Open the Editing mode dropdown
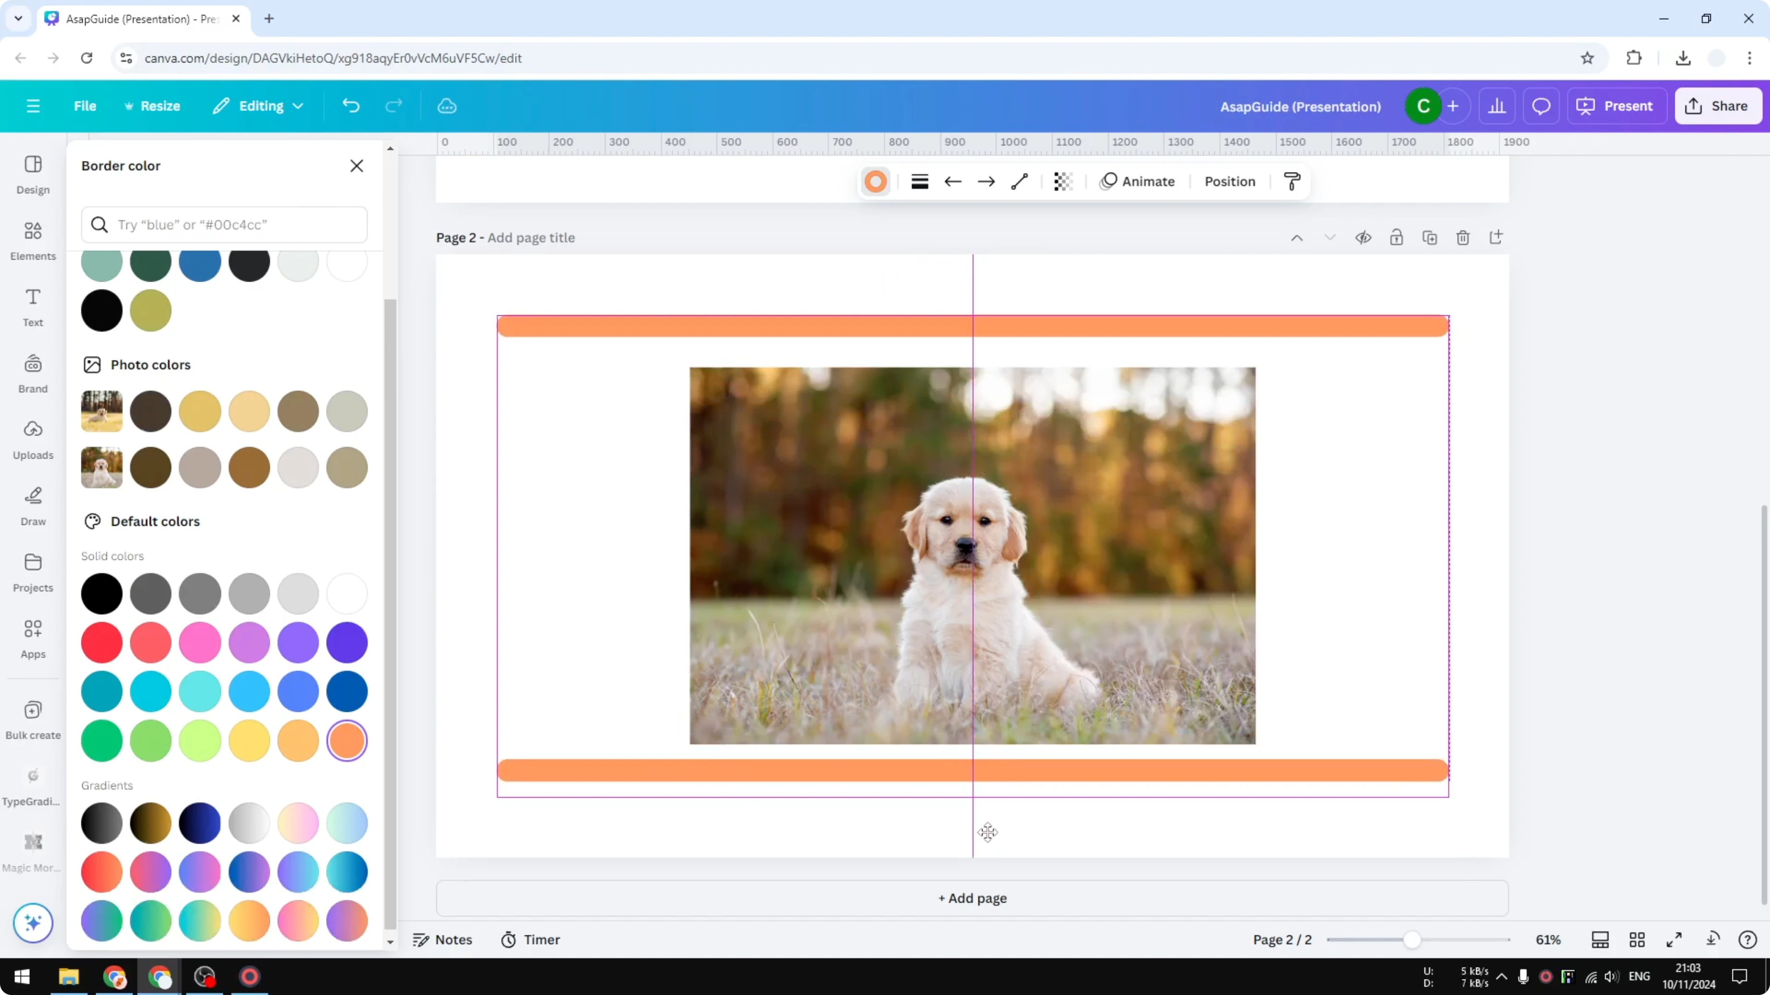The image size is (1770, 995). (x=258, y=106)
